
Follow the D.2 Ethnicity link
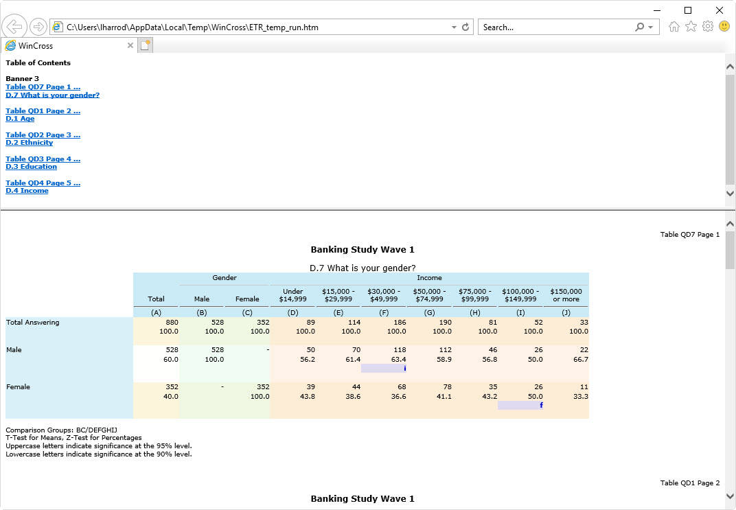pyautogui.click(x=29, y=143)
